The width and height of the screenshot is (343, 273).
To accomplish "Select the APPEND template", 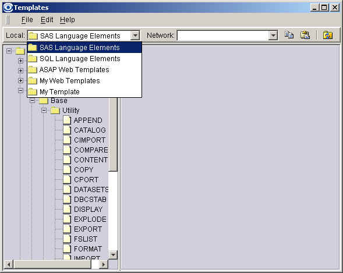I will (88, 120).
